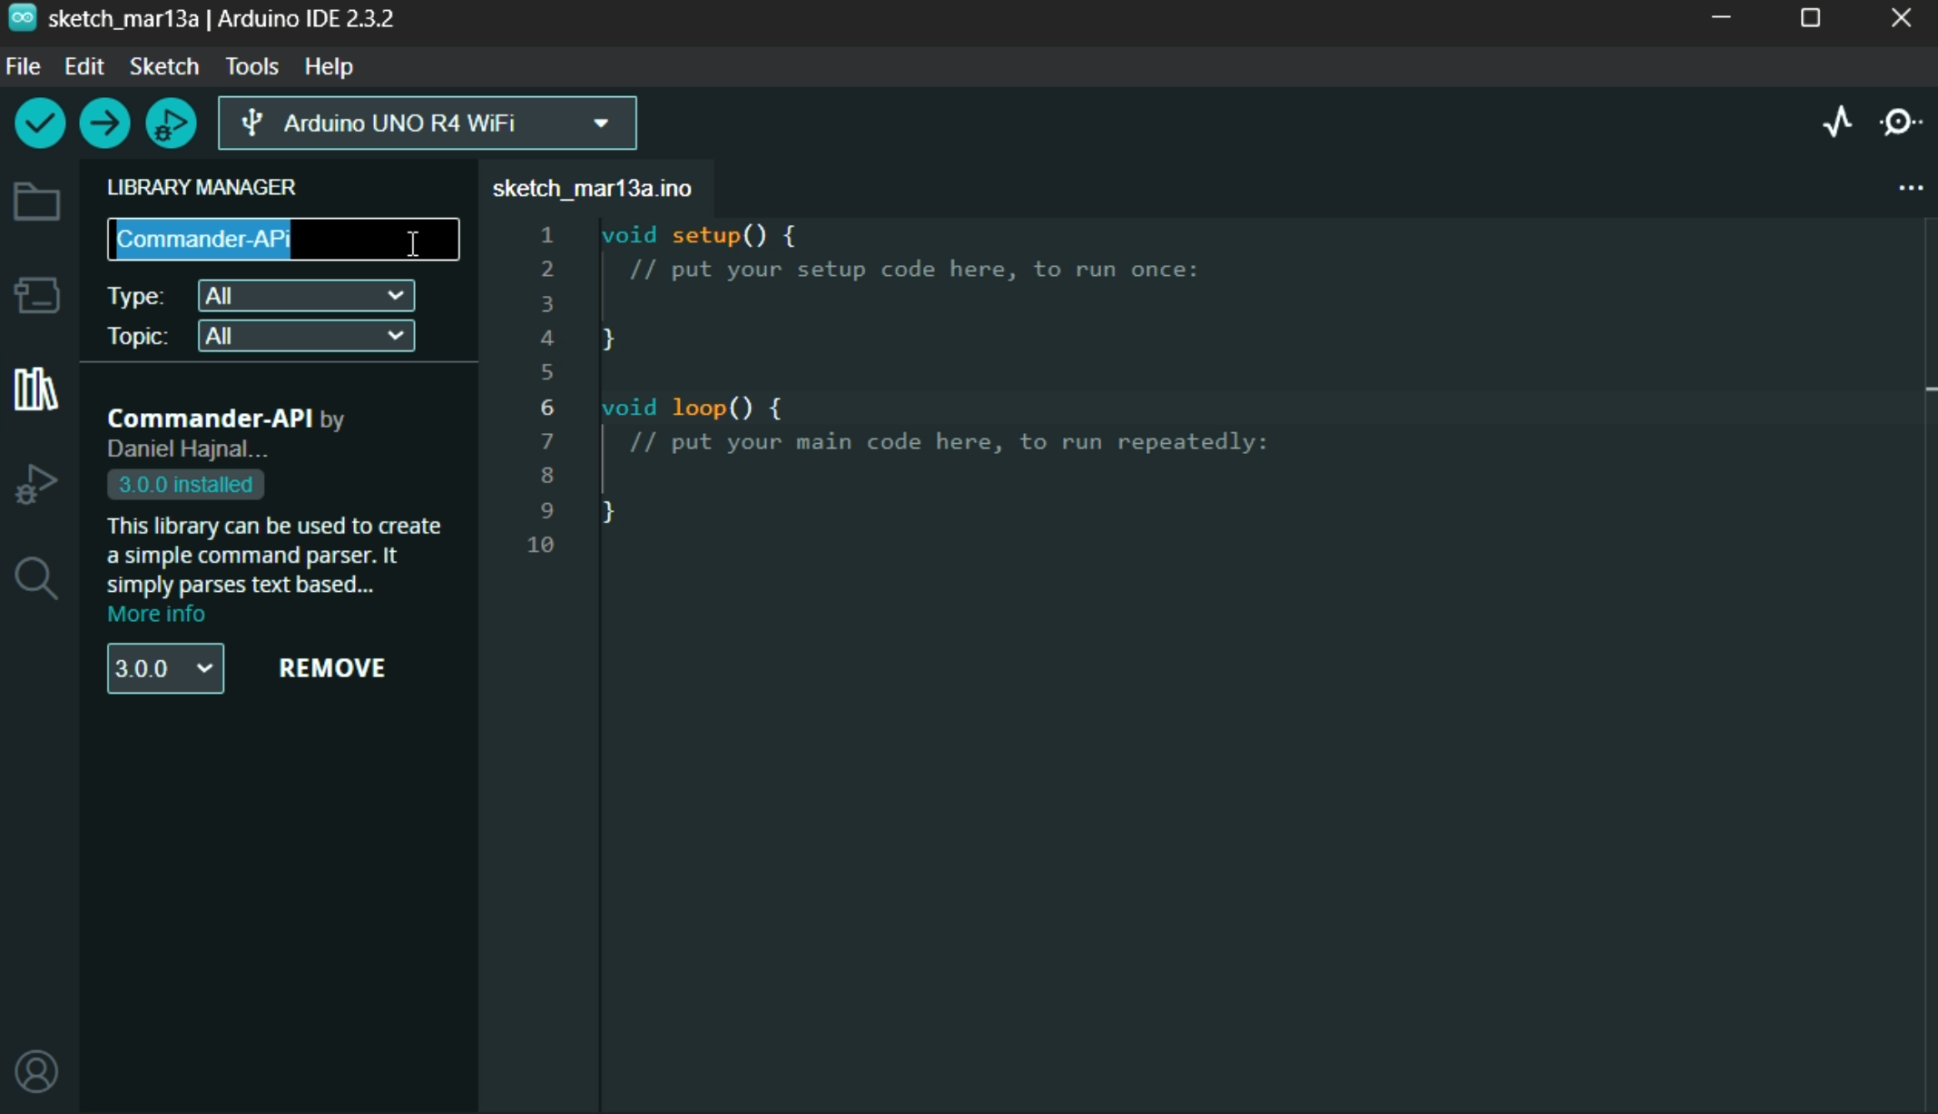Select the sketch_mar13a.ino tab
The width and height of the screenshot is (1938, 1114).
[592, 188]
